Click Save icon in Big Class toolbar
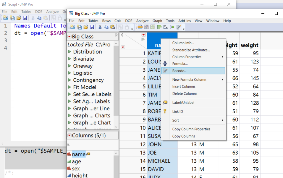 click(x=92, y=27)
